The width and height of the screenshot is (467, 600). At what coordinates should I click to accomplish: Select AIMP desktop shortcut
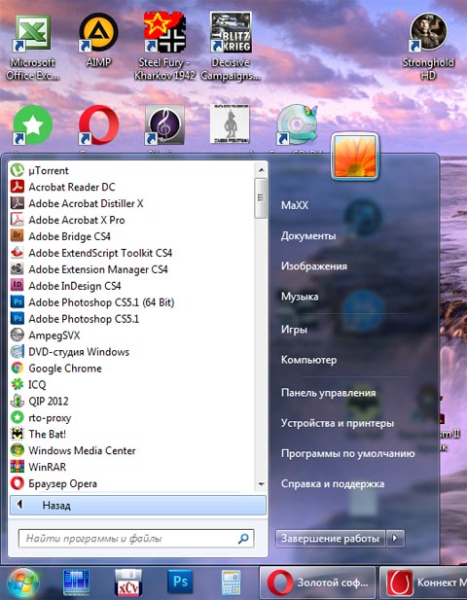pyautogui.click(x=98, y=40)
